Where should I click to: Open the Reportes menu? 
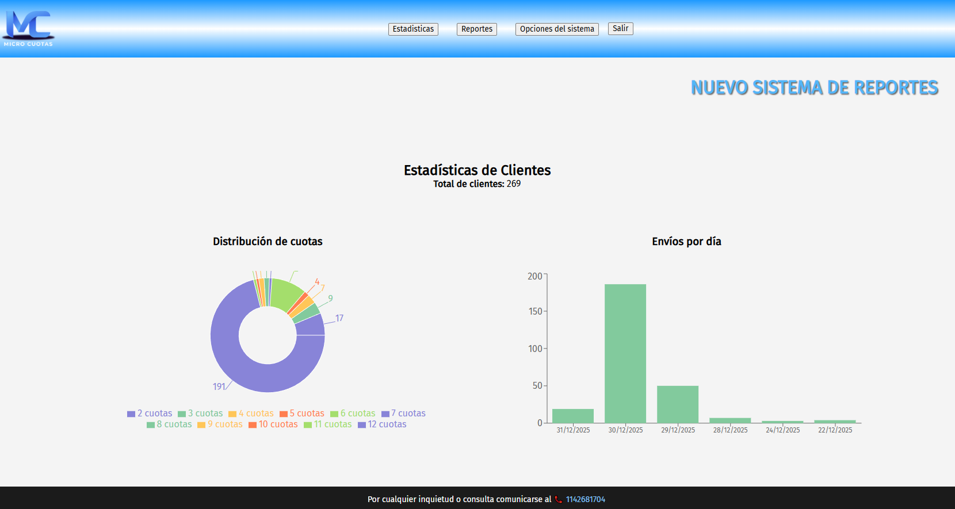coord(476,29)
